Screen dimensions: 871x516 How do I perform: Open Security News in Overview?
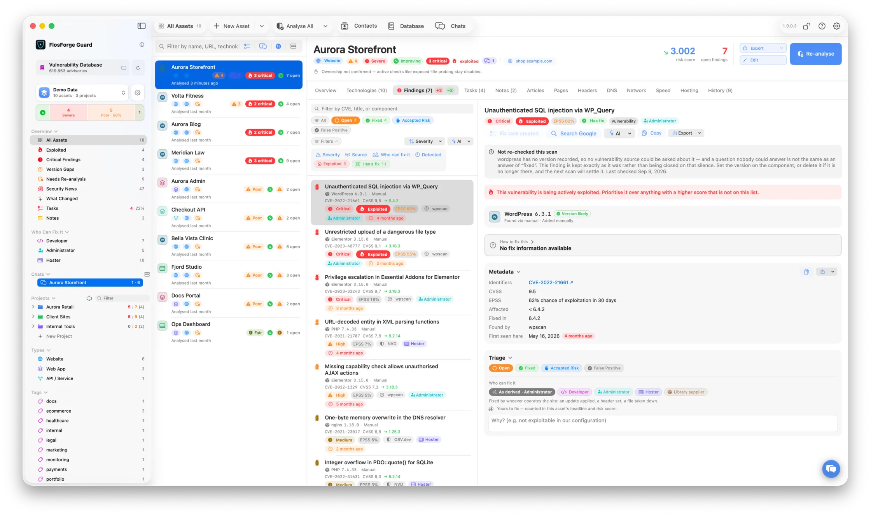(x=88, y=189)
